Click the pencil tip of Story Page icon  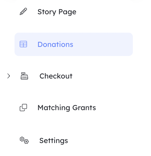pyautogui.click(x=20, y=14)
